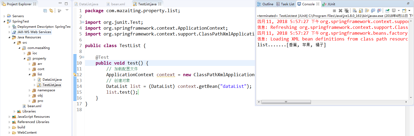Image resolution: width=414 pixels, height=136 pixels.
Task: Click the Servers folder icon
Action: [x=9, y=16]
